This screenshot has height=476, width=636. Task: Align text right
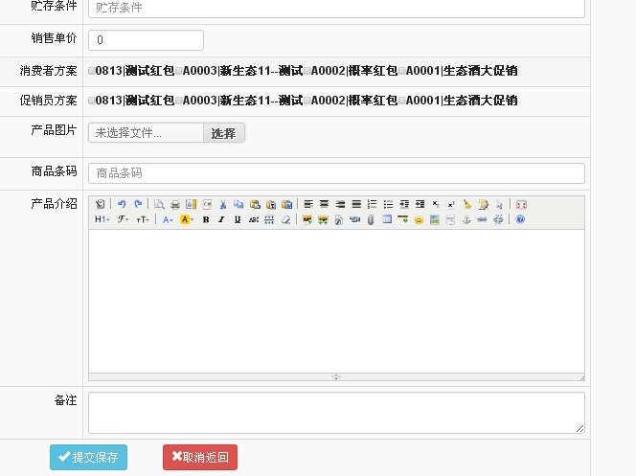coord(341,204)
